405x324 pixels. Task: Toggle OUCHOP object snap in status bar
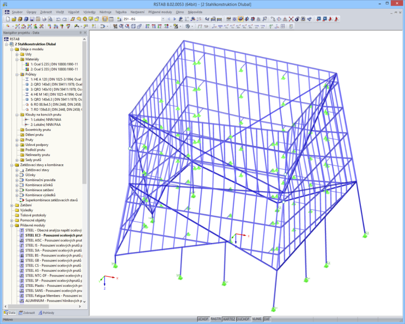[x=243, y=320]
